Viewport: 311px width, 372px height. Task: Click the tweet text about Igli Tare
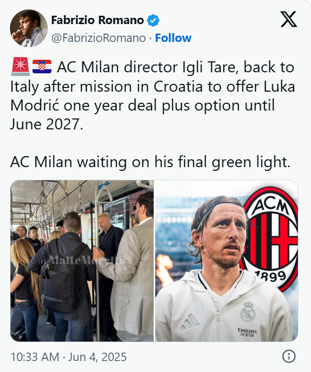153,95
